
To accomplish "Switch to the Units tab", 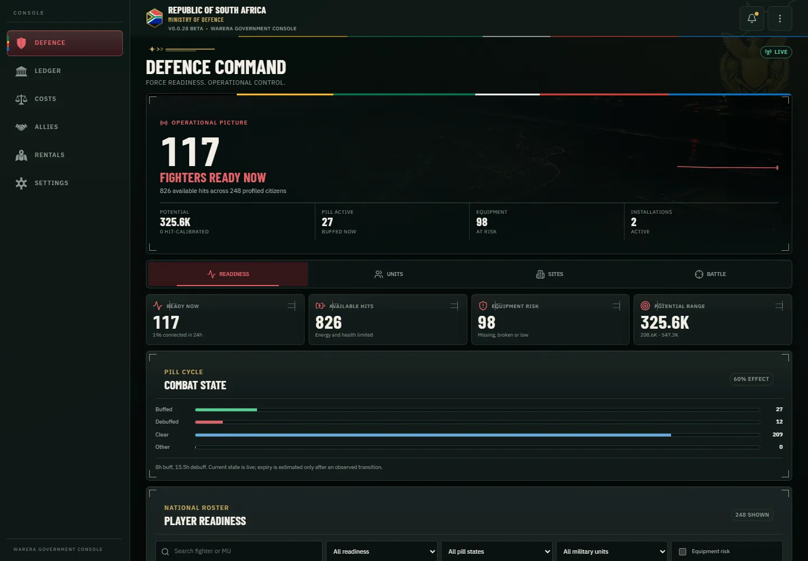I will coord(388,274).
